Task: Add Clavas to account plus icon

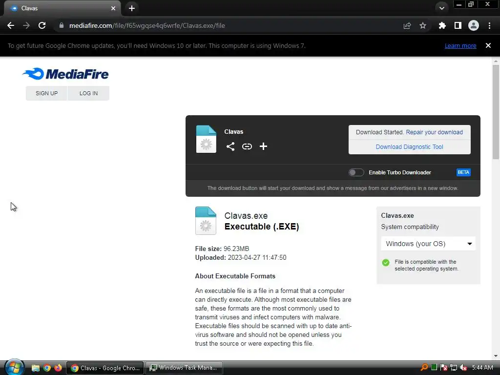Action: 263,146
